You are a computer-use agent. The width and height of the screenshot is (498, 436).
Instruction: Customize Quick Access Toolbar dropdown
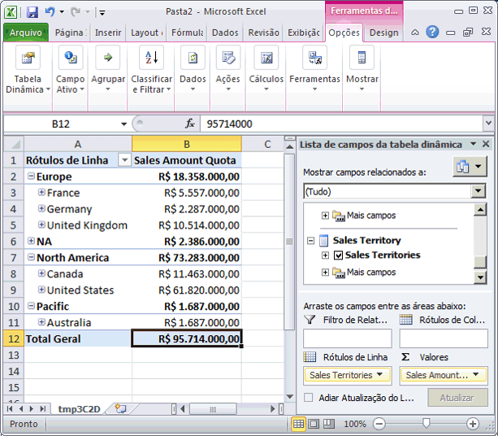(102, 12)
